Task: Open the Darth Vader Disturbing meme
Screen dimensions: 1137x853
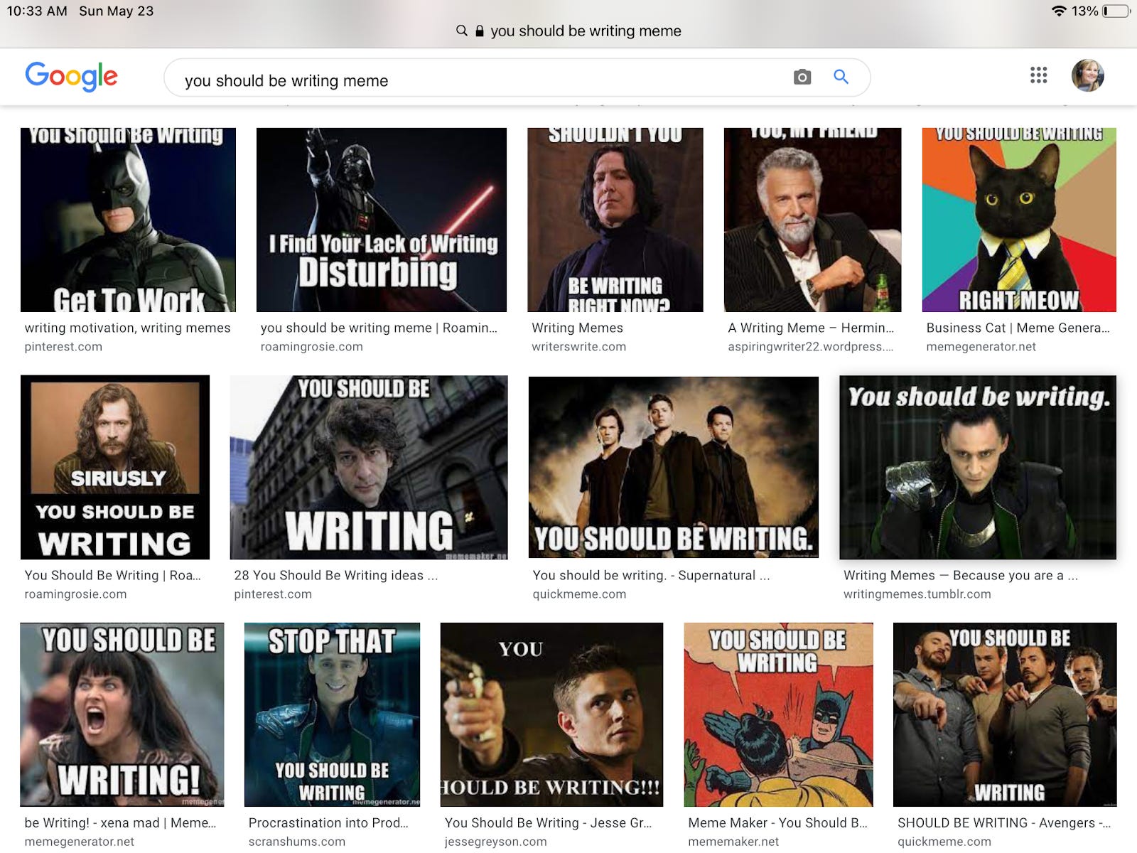Action: (x=382, y=220)
